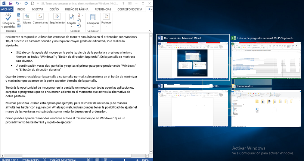Click 'PÁGINA 1 DE 1' in status bar
The image size is (304, 161).
[10, 160]
